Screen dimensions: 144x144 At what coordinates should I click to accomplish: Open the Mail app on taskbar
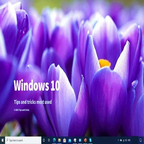click(x=70, y=140)
